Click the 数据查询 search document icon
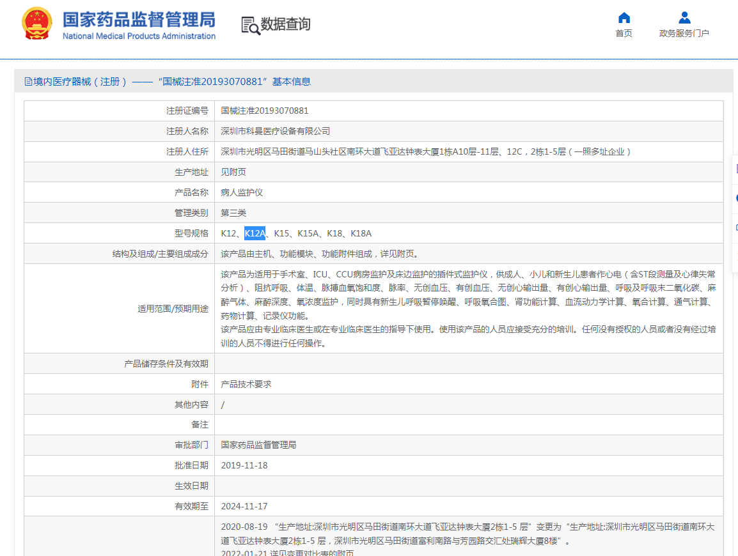 click(251, 26)
